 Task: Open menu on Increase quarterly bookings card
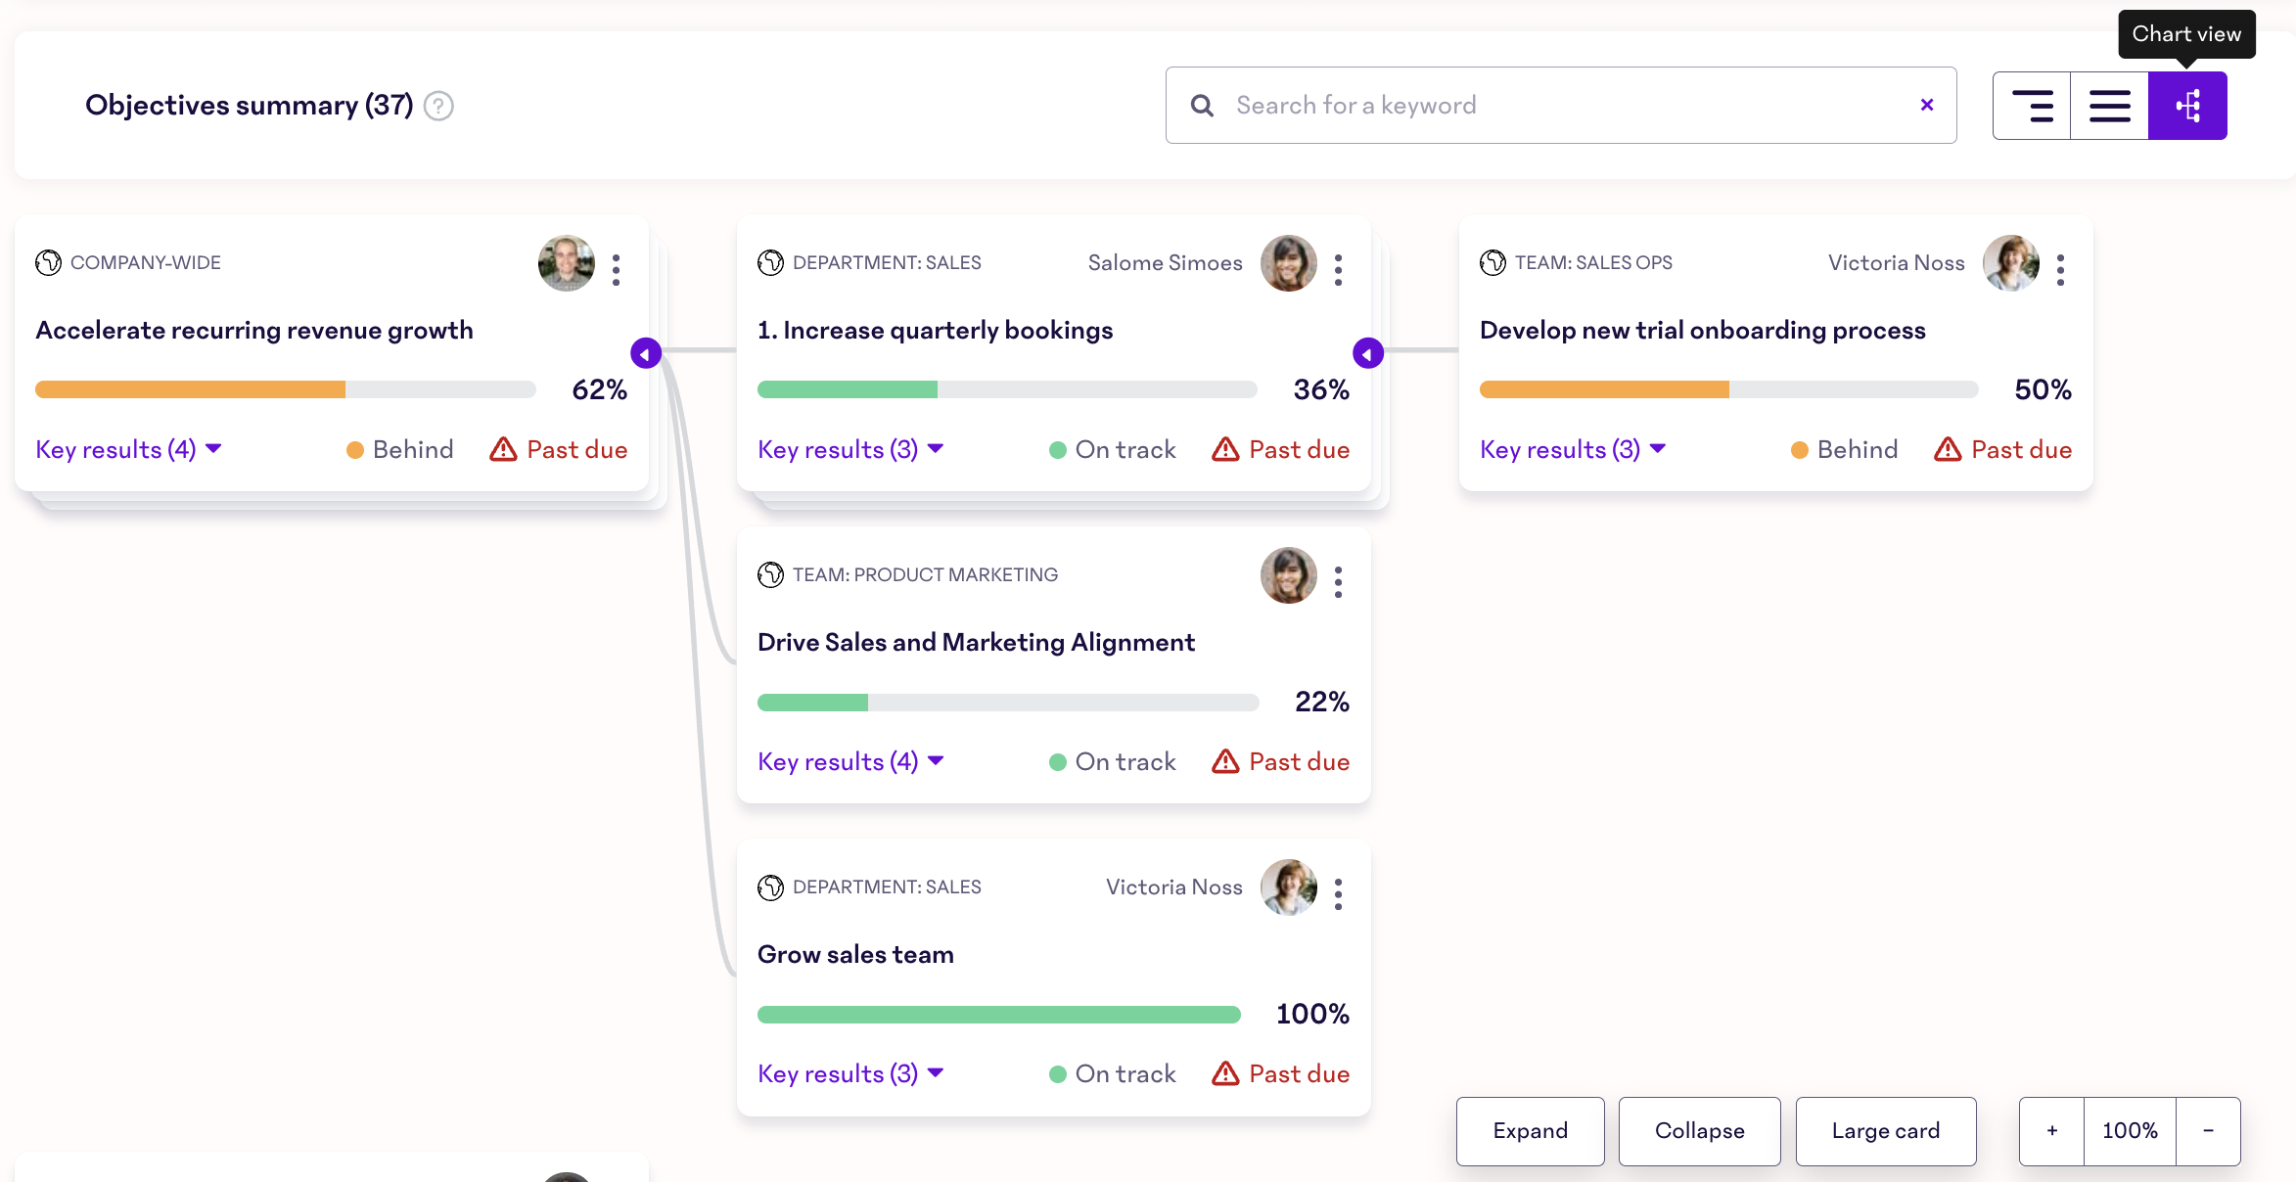tap(1338, 269)
